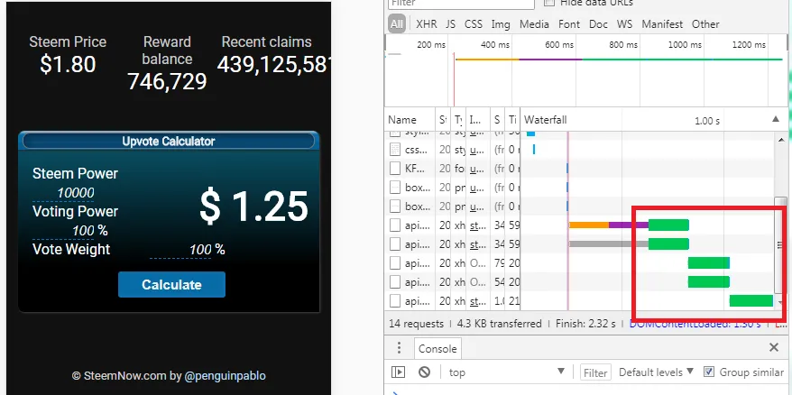Filter requests by Manifest
This screenshot has width=792, height=395.
point(662,23)
